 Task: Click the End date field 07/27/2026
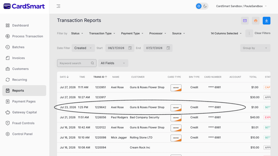[158, 48]
